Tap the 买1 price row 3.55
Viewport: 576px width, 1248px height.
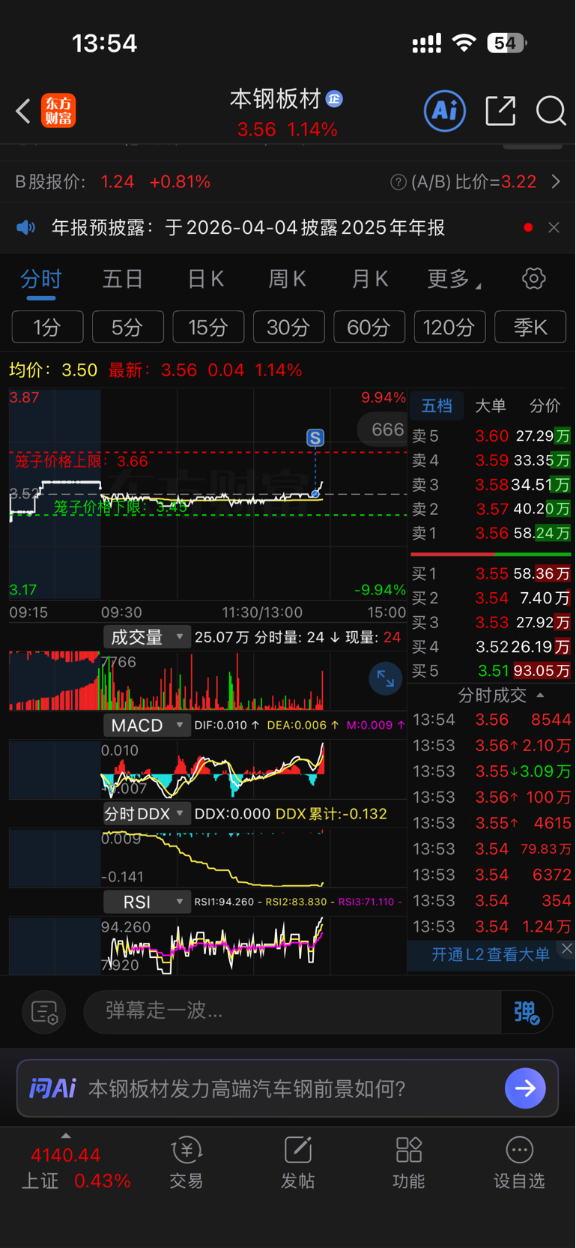coord(491,573)
